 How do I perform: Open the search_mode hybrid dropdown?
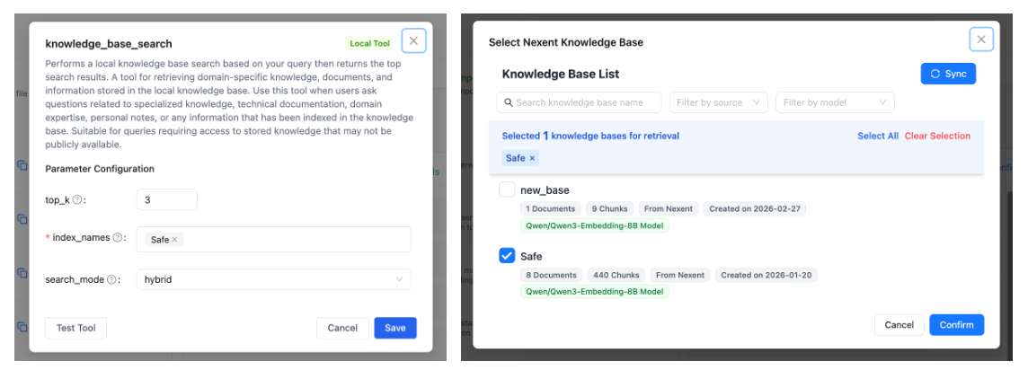[x=273, y=279]
